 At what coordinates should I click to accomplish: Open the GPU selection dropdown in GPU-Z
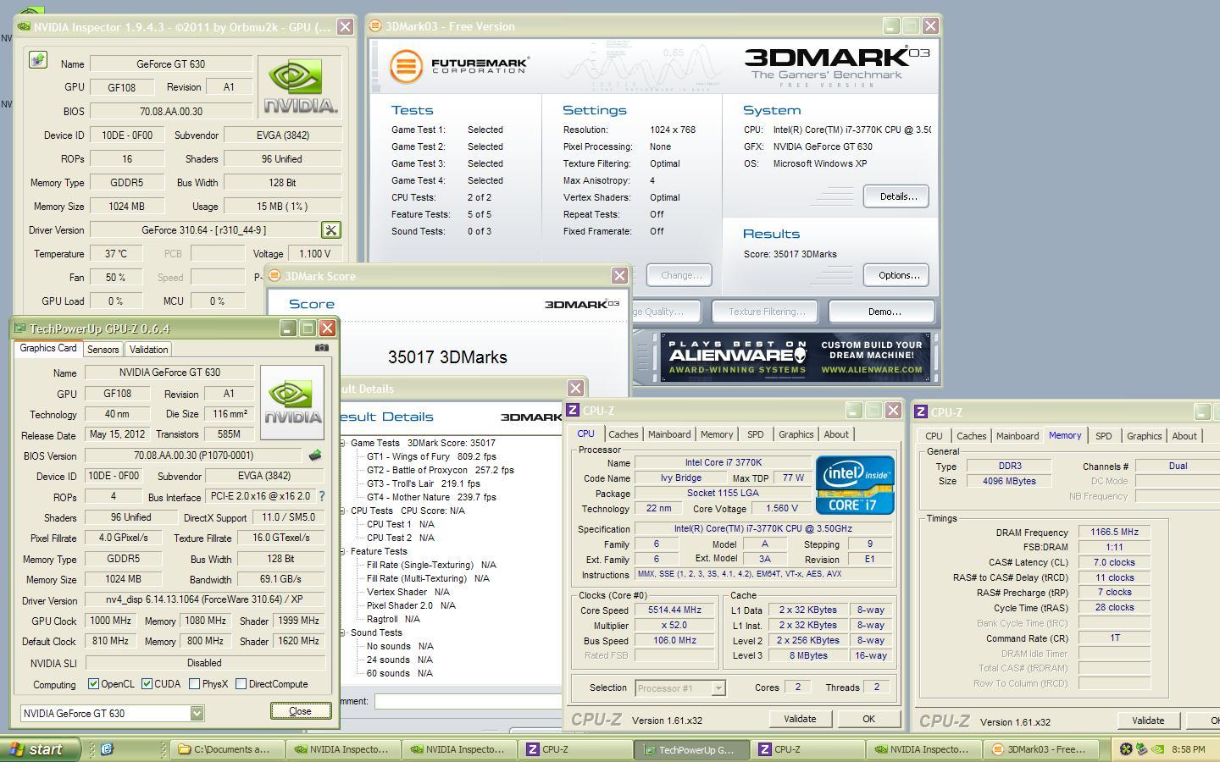tap(197, 713)
